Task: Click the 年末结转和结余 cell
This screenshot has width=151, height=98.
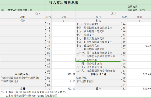Action: point(98,81)
